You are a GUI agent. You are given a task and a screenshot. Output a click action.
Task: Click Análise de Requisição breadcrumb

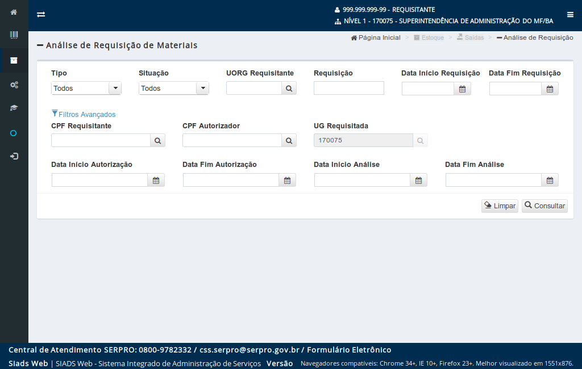535,37
